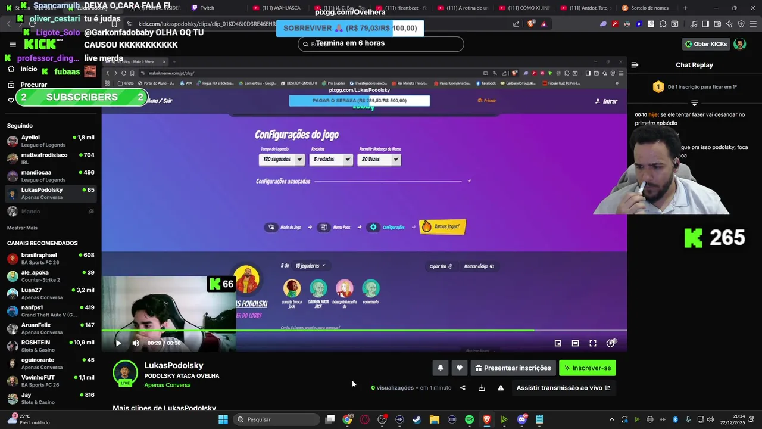The height and width of the screenshot is (429, 762).
Task: Expand Configurações avançadas in the stream
Action: pos(364,181)
